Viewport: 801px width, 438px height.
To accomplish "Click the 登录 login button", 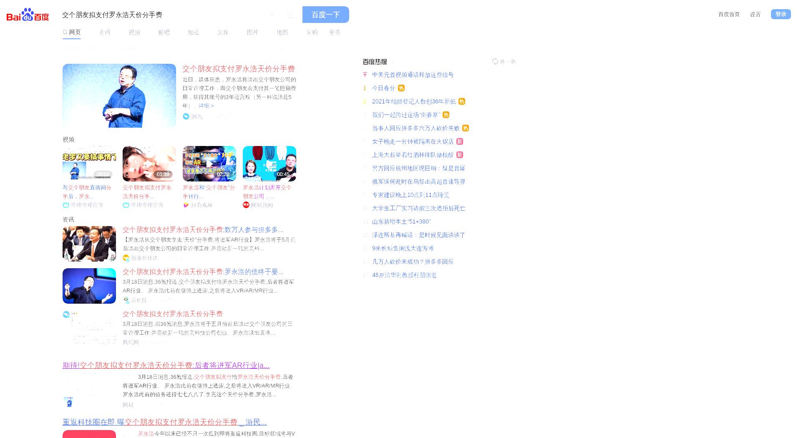I will click(x=781, y=14).
